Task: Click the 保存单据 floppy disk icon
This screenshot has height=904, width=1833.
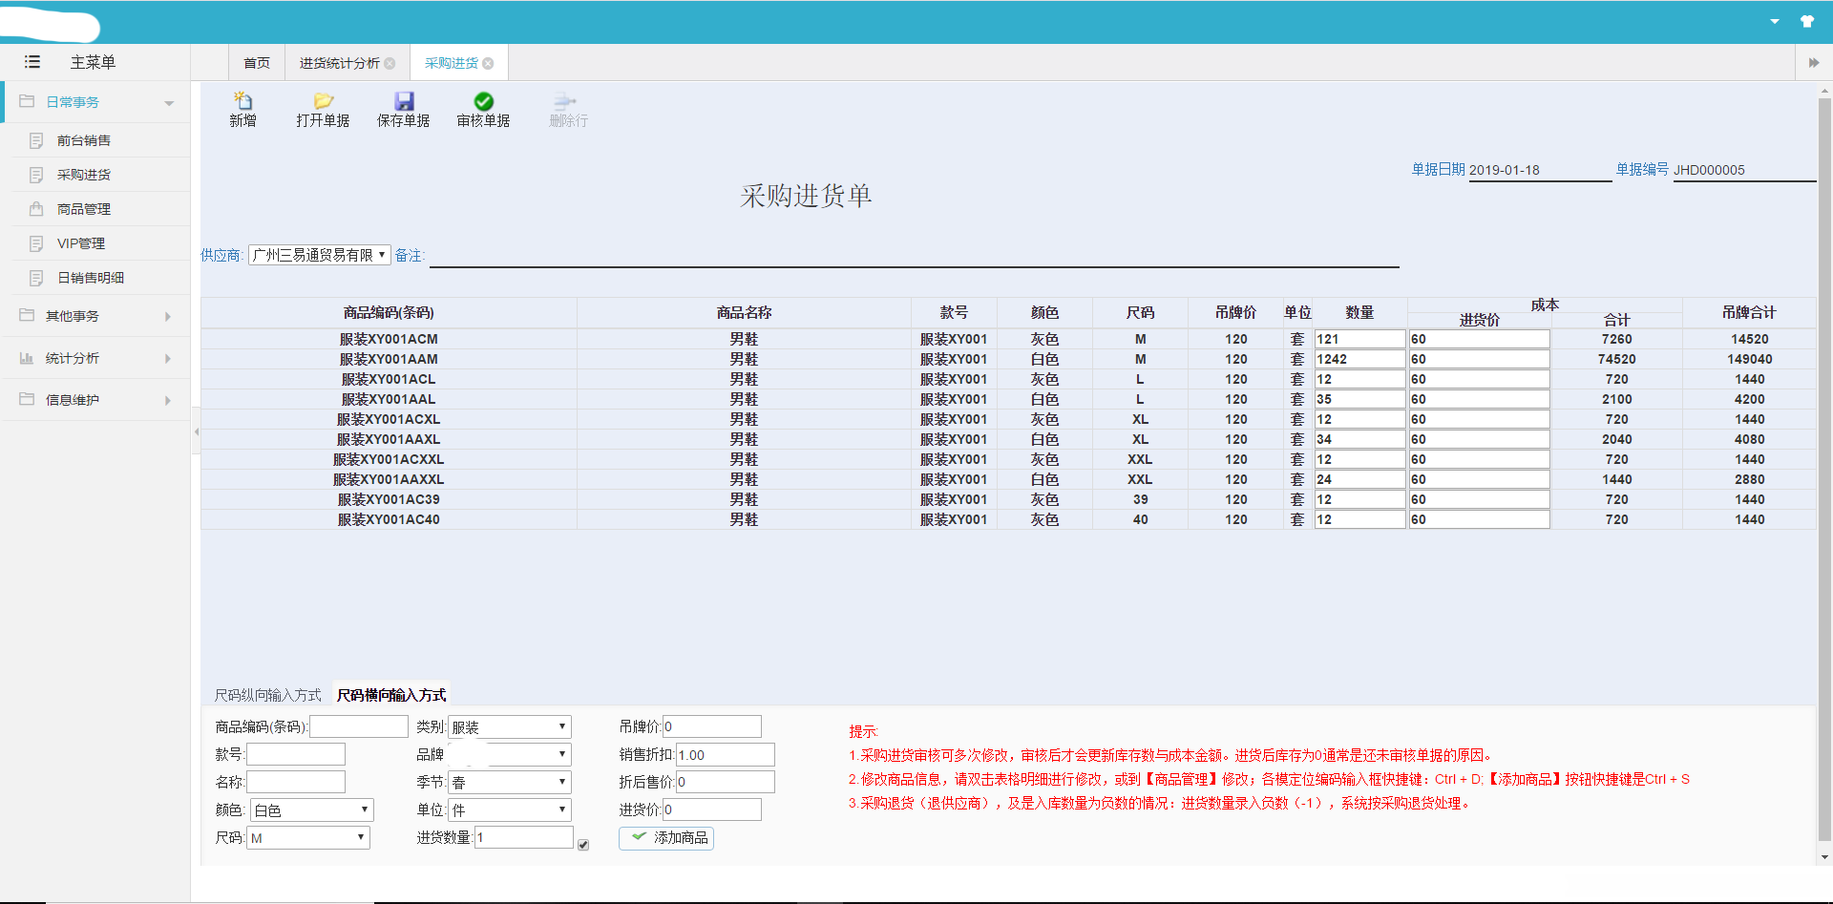Action: click(x=404, y=100)
